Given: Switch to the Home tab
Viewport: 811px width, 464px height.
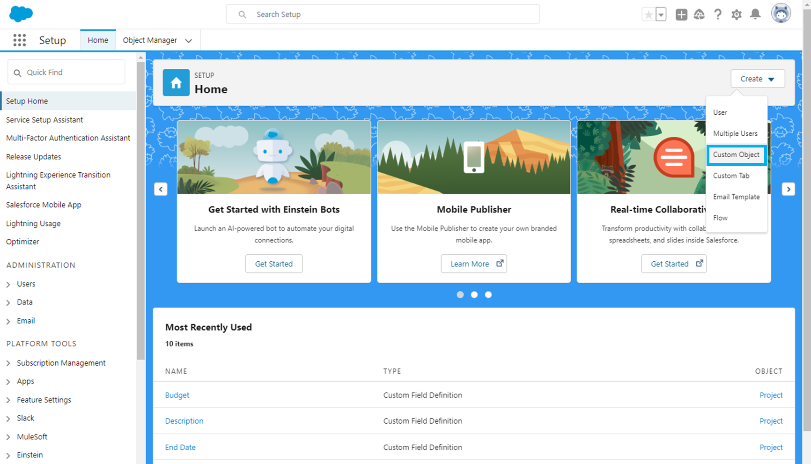Looking at the screenshot, I should [98, 40].
